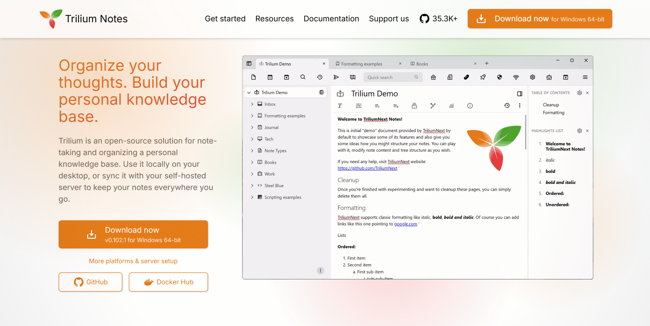Open the properties sliders ribbon icon

359,106
